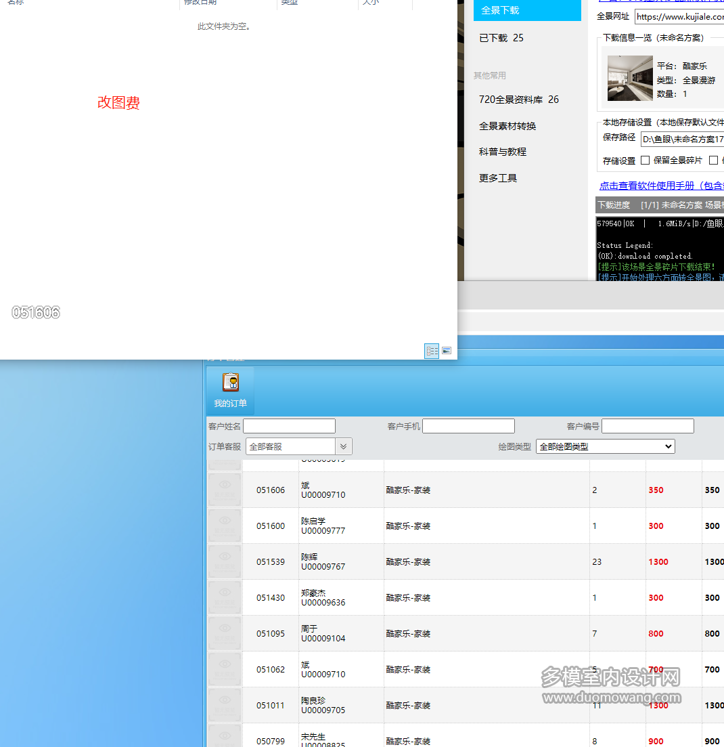The width and height of the screenshot is (724, 747).
Task: Click the 客户手机 input field
Action: [468, 426]
